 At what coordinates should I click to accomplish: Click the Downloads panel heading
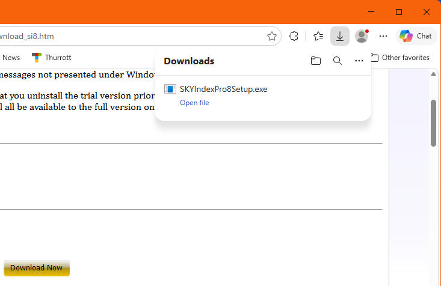pyautogui.click(x=189, y=61)
